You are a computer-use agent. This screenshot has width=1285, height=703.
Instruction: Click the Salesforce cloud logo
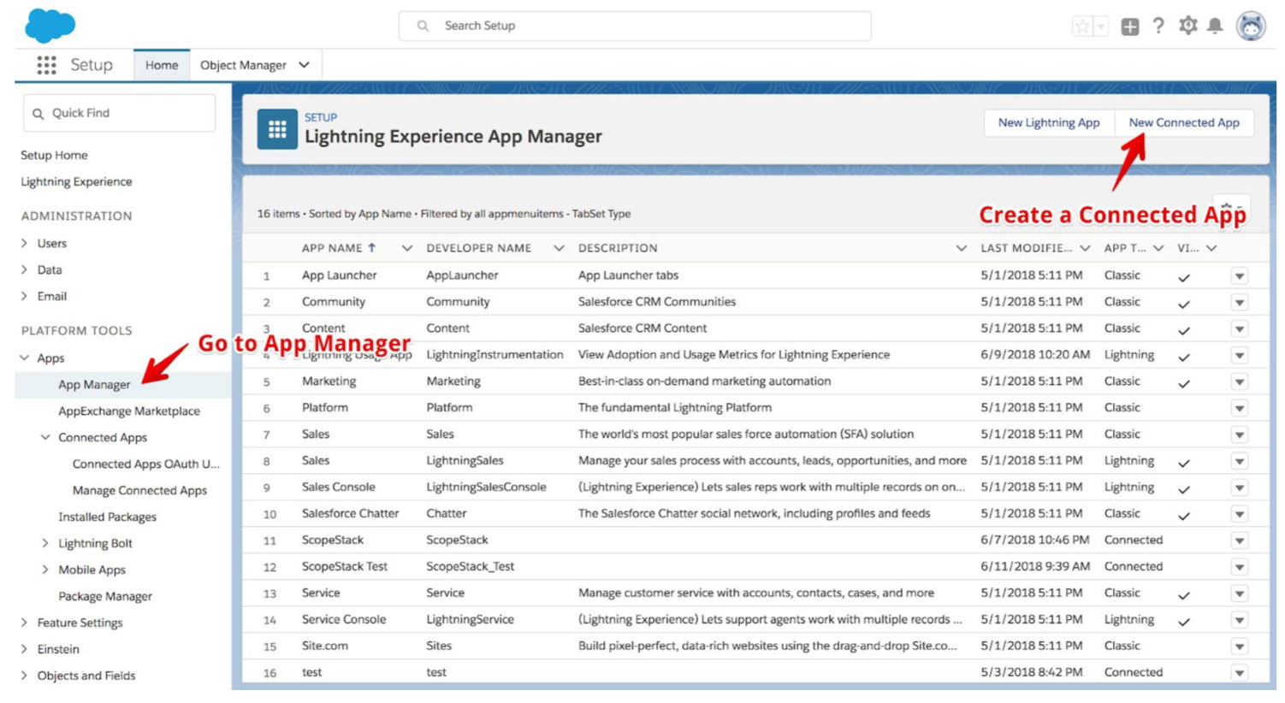50,26
